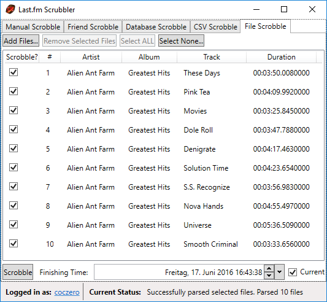Close the Last.fm Scrubbler window
The image size is (327, 302).
pyautogui.click(x=312, y=9)
